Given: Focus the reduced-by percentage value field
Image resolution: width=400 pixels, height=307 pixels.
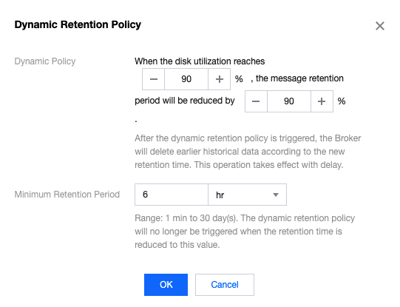Looking at the screenshot, I should pos(289,101).
